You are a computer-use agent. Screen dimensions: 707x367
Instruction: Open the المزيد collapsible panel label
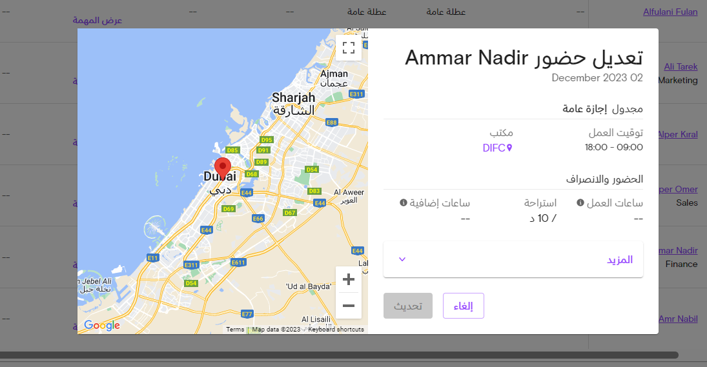(620, 260)
